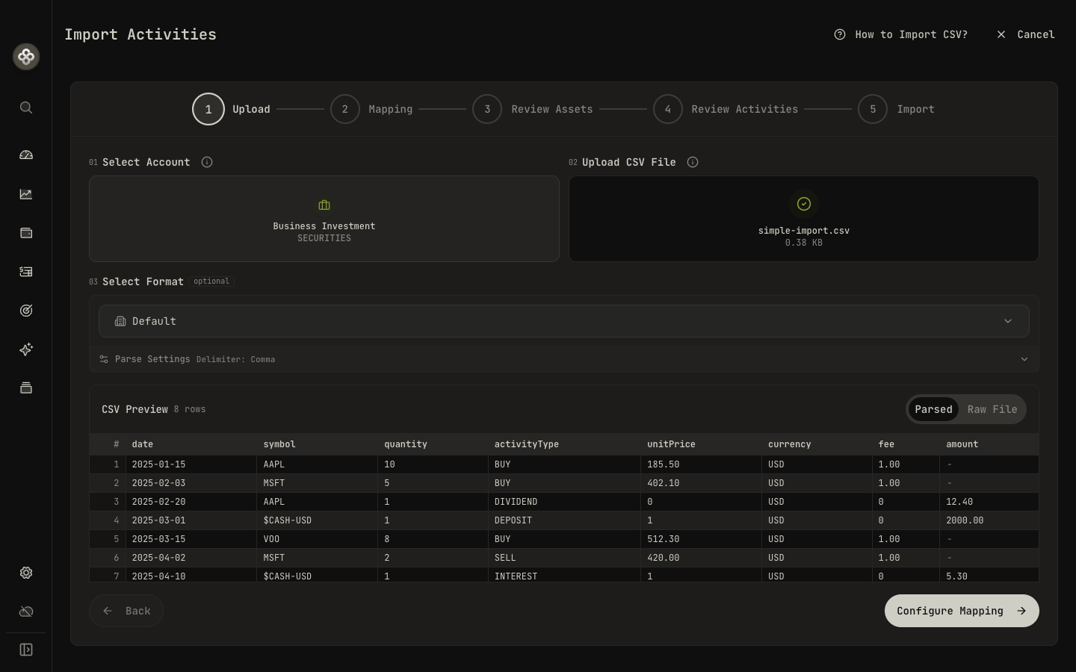The height and width of the screenshot is (672, 1076).
Task: Click the Parse Settings sliders icon
Action: 104,359
